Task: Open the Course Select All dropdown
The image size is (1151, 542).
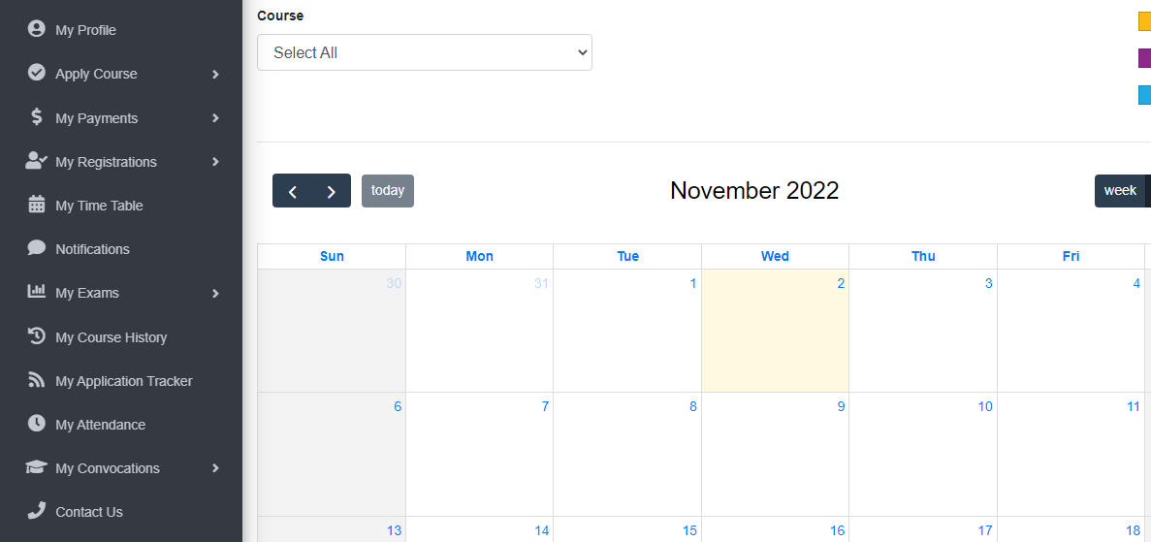Action: pos(425,52)
